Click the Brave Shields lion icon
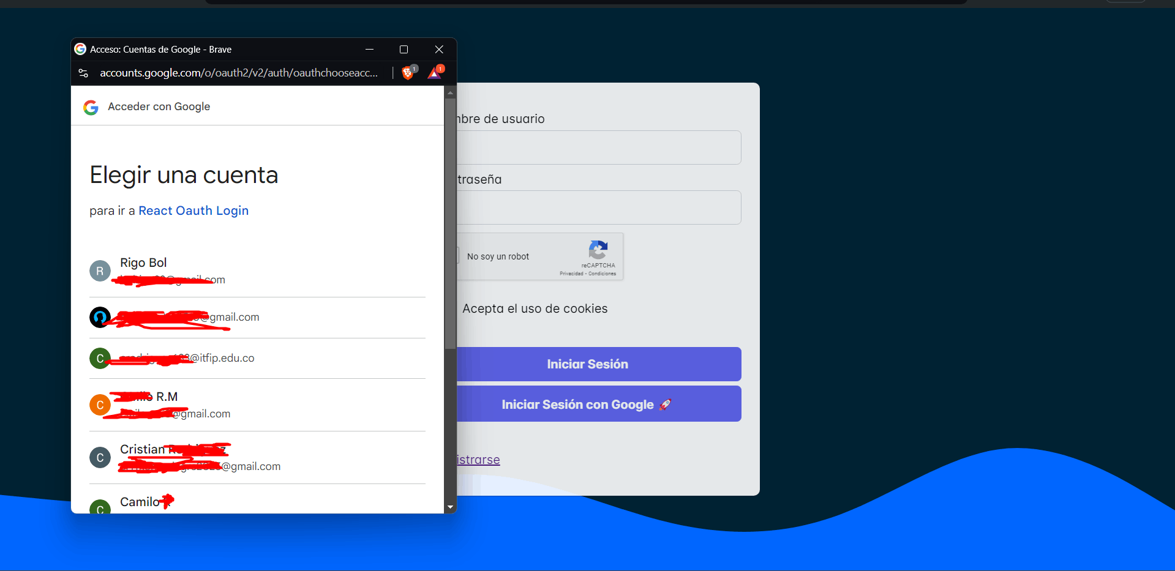Screen dimensions: 1175x571 (408, 73)
